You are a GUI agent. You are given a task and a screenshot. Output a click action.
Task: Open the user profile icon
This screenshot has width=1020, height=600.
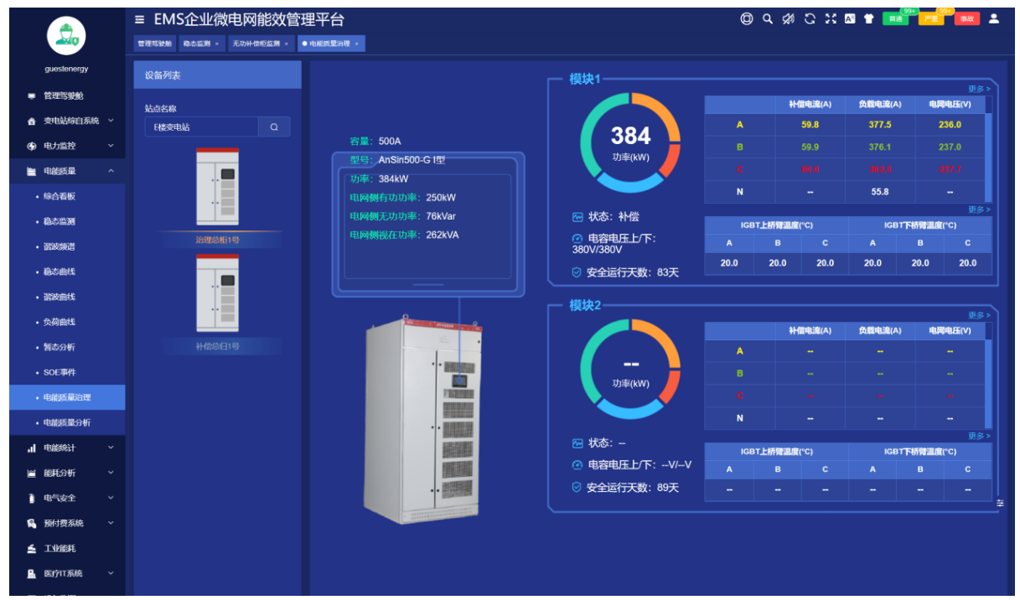click(x=994, y=18)
